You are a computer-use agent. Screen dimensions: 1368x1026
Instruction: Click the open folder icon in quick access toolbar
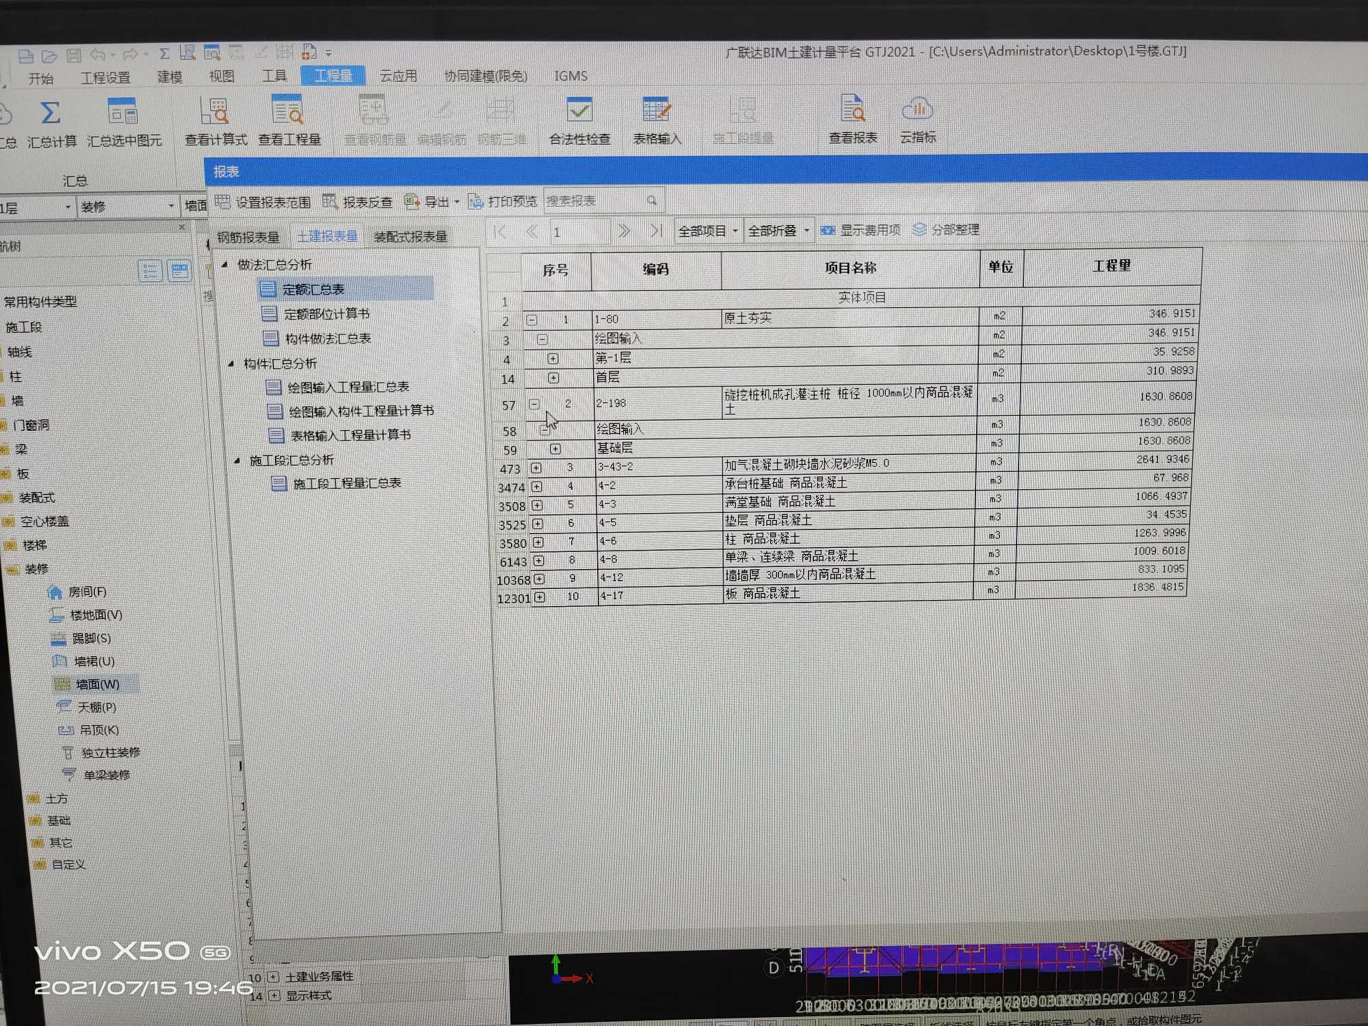click(49, 56)
